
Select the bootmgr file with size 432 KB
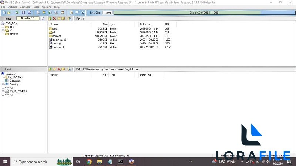coord(57,43)
